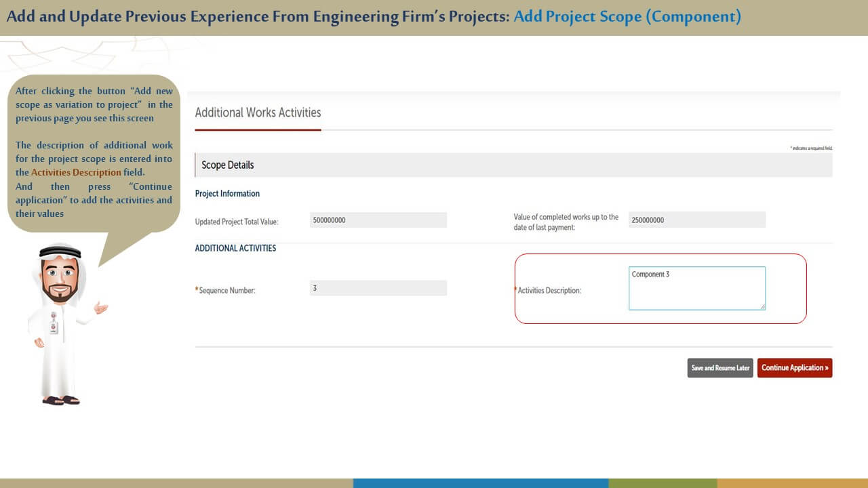Click the mascot's pointing hand
This screenshot has height=488, width=868.
click(101, 309)
